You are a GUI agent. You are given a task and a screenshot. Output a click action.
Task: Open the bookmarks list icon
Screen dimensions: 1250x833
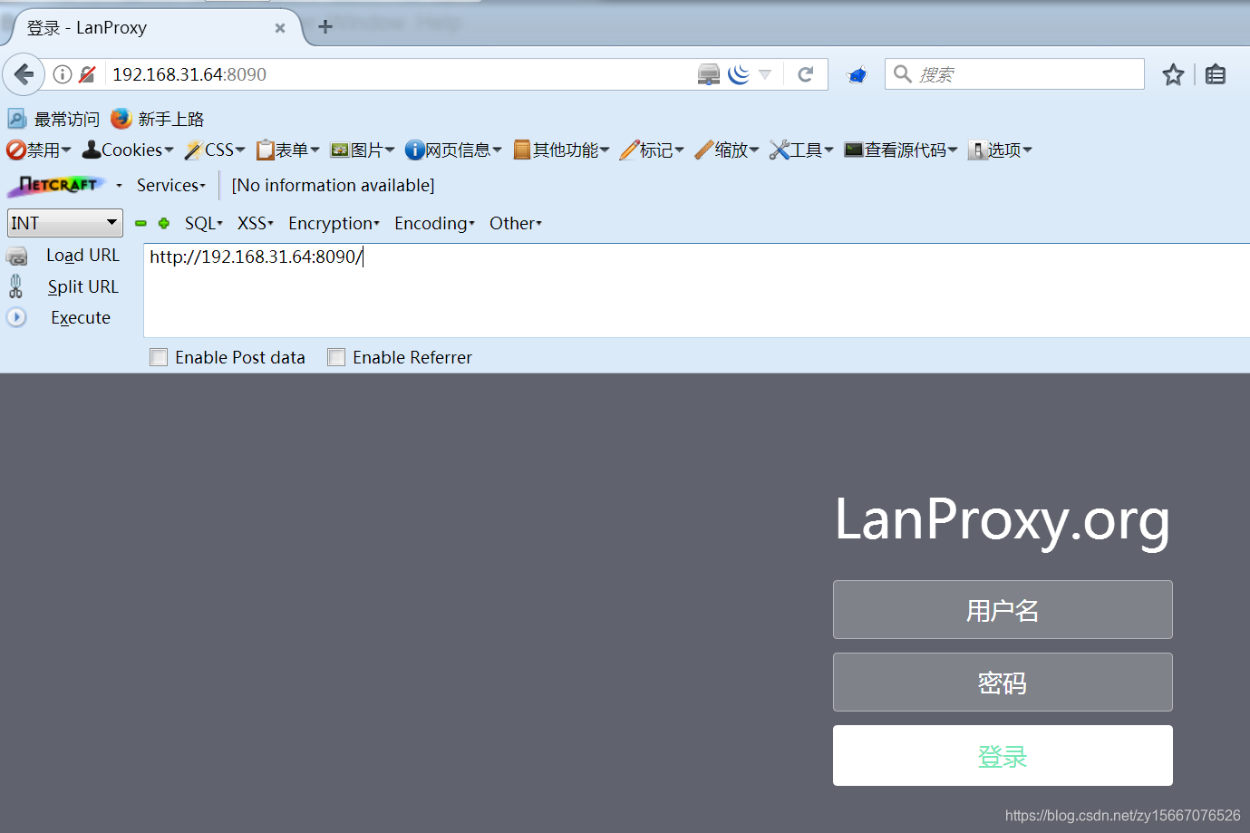click(1216, 74)
